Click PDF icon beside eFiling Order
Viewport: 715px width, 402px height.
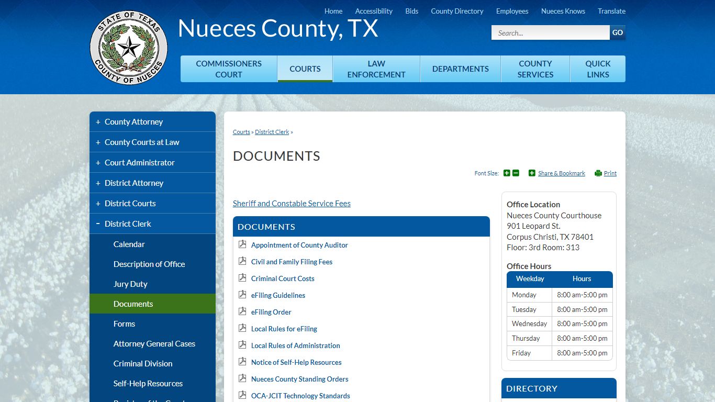[242, 311]
